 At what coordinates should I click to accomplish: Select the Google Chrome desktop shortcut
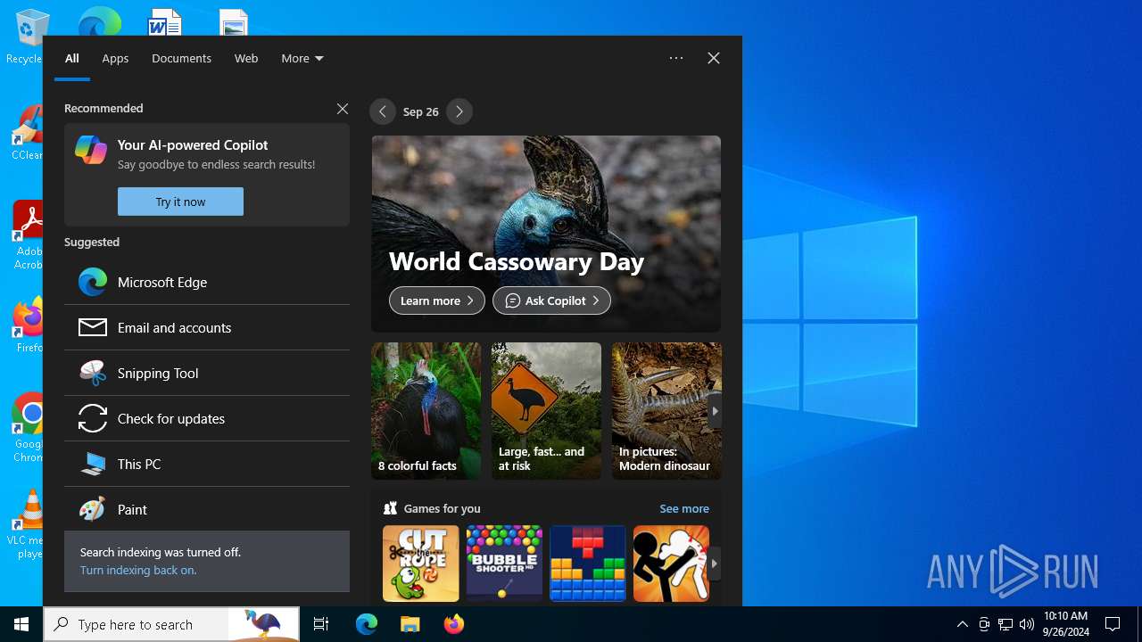click(27, 428)
